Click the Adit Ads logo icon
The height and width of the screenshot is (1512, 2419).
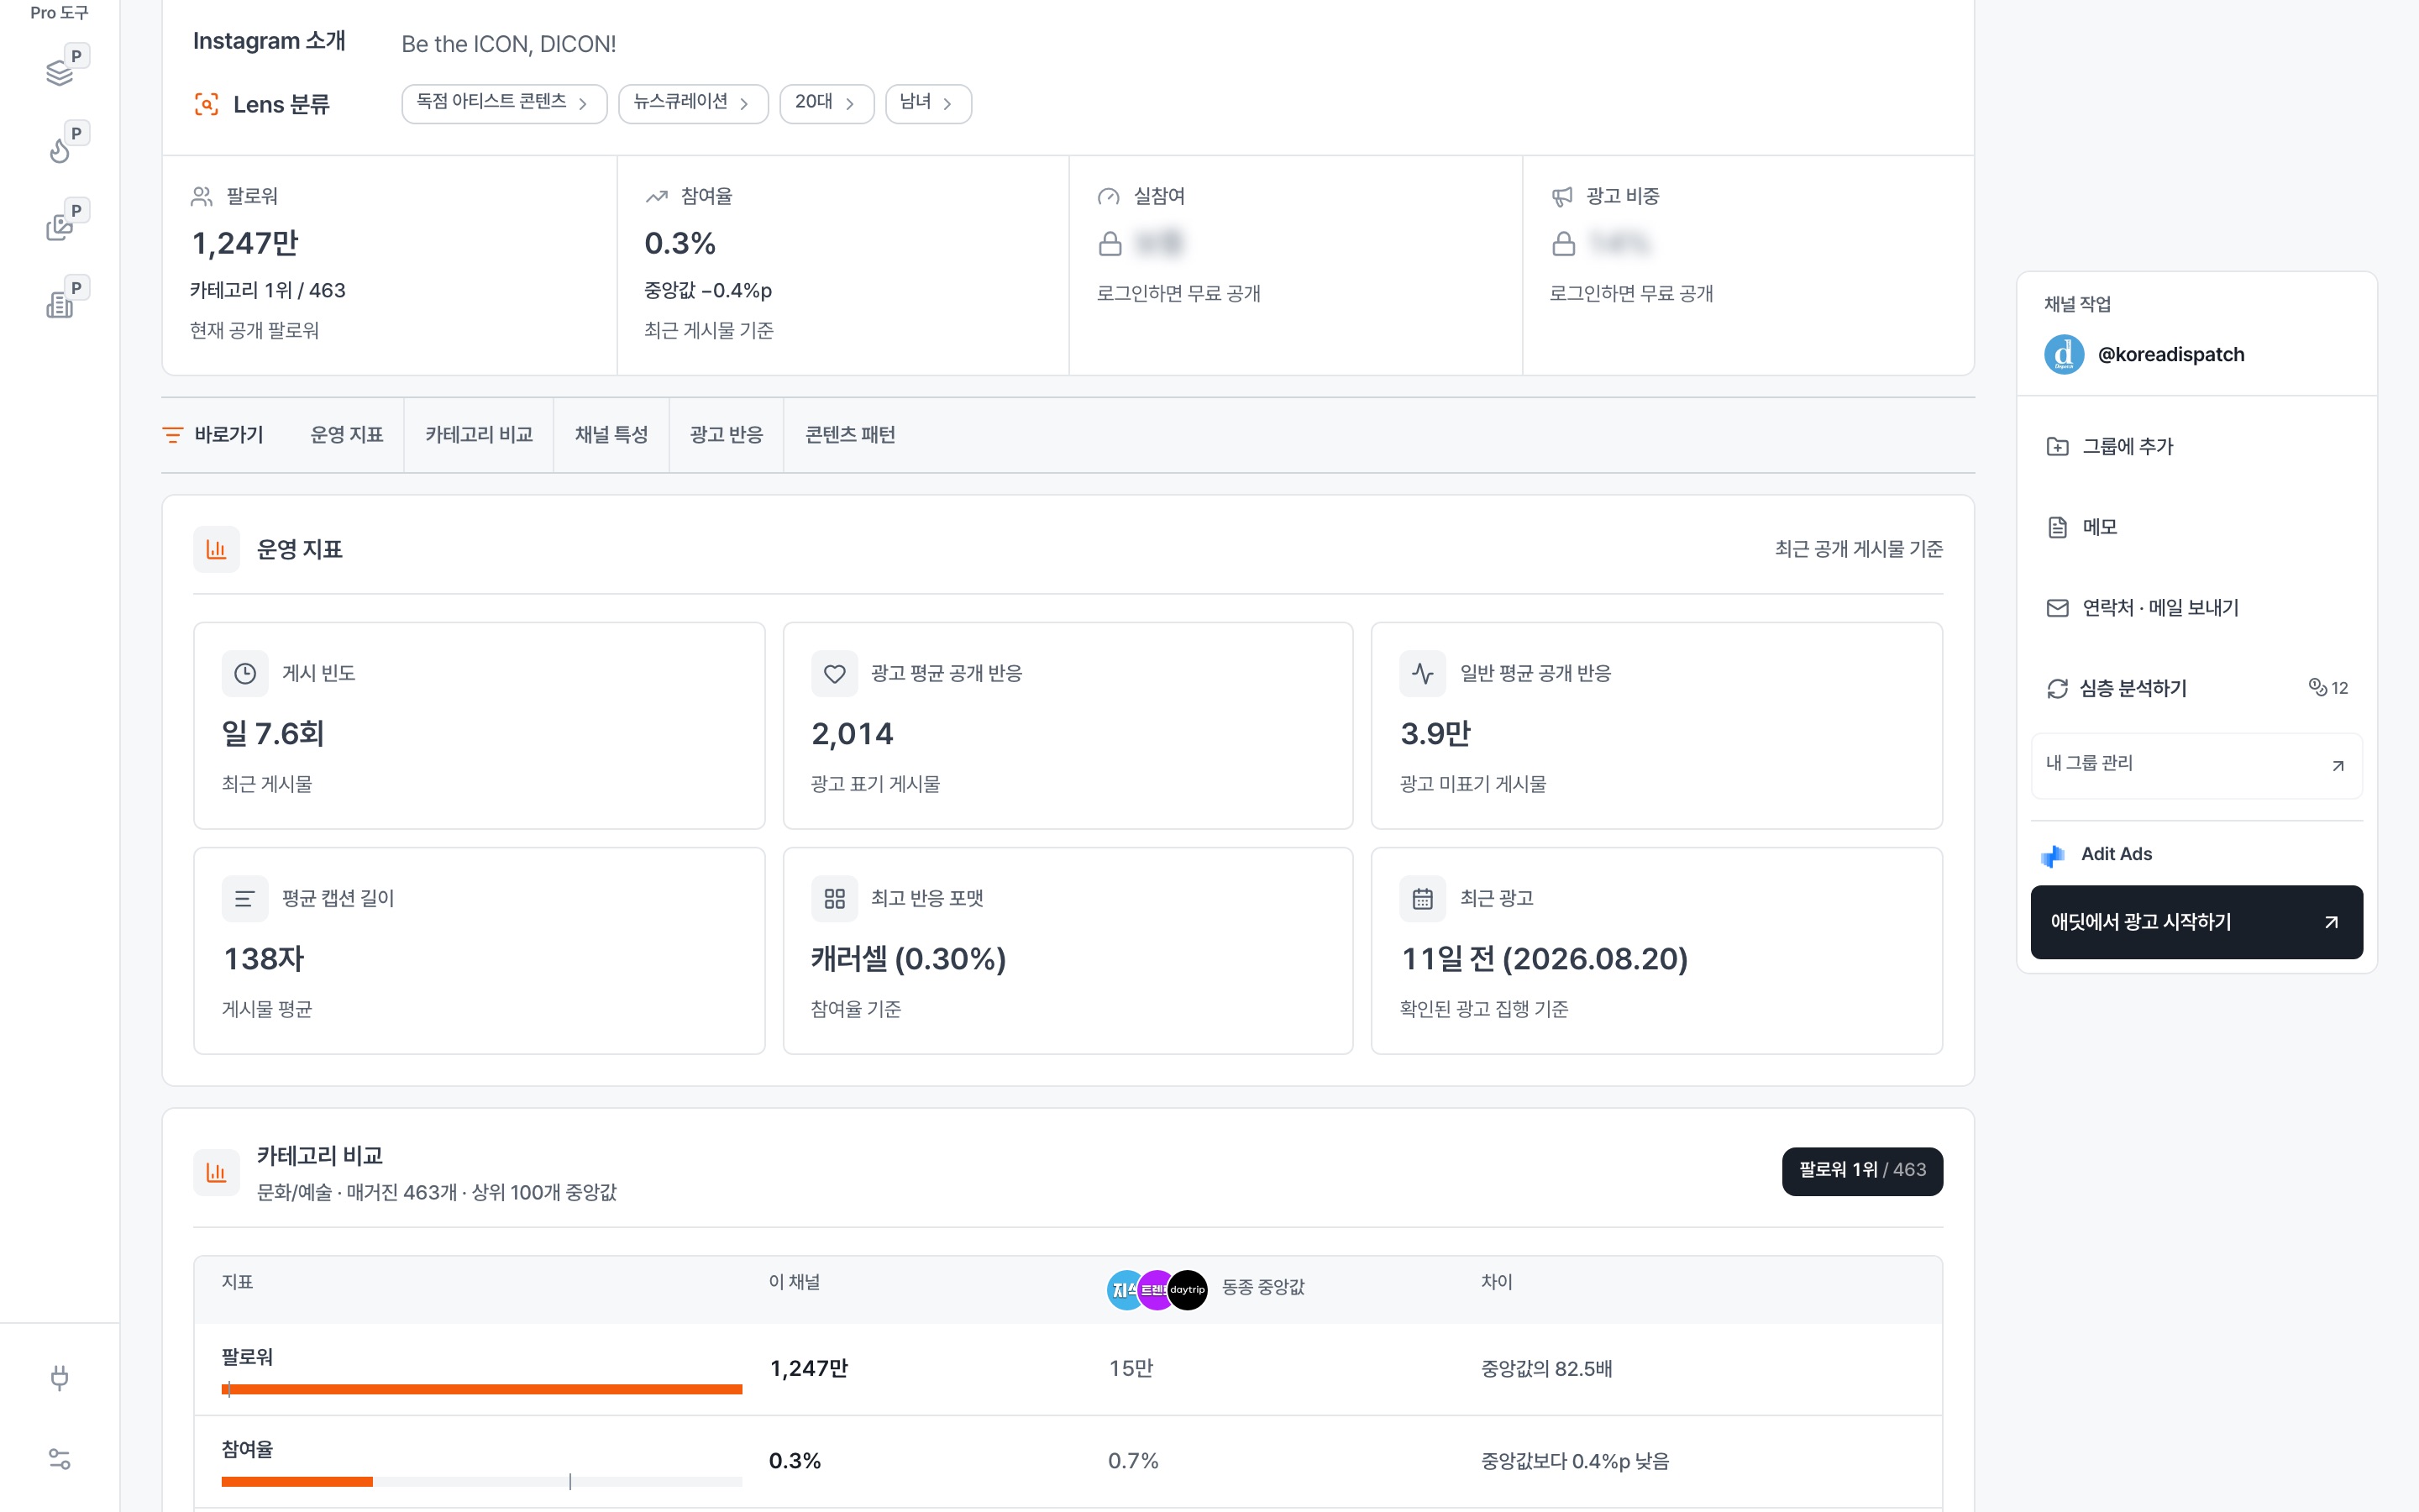[x=2053, y=855]
